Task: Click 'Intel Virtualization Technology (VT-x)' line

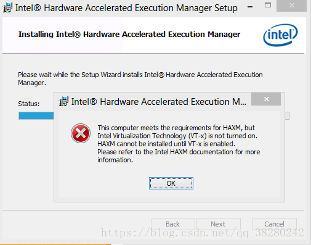Action: coord(177,136)
